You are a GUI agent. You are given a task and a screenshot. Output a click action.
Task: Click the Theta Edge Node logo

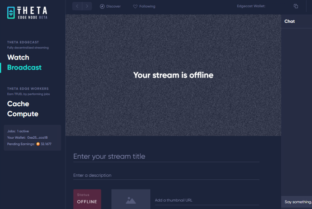27,13
